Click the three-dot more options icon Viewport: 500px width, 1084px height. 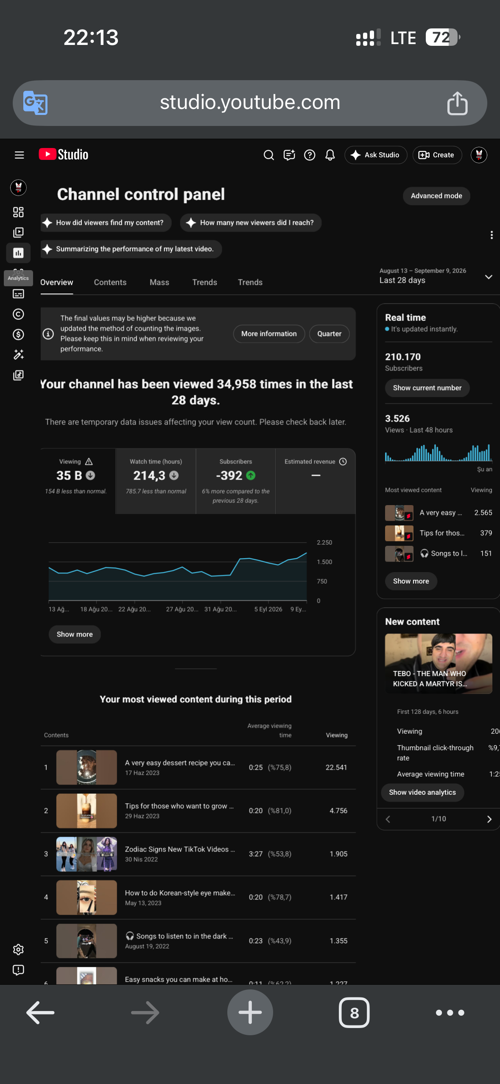click(x=492, y=235)
